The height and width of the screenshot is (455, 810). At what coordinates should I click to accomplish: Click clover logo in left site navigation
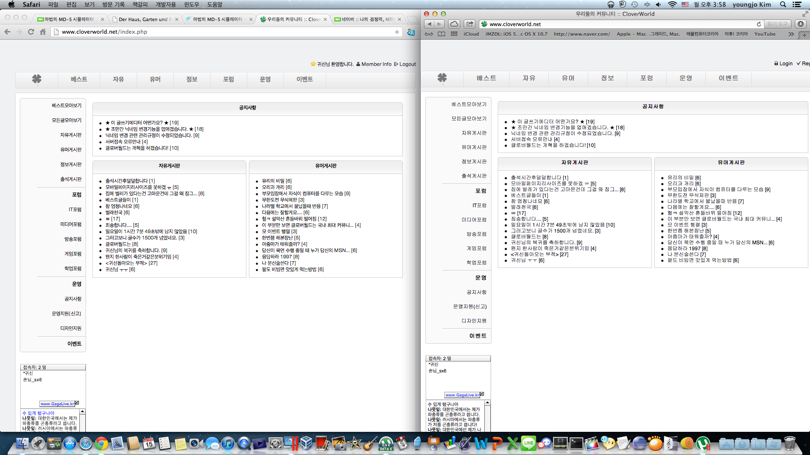pyautogui.click(x=37, y=79)
